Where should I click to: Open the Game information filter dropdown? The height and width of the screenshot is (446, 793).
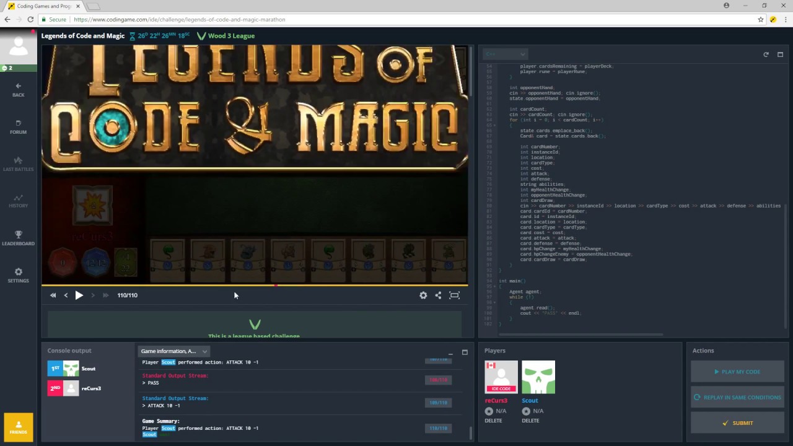pos(173,351)
